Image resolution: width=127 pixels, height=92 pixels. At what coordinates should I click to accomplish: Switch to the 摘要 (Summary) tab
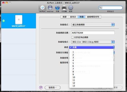click(65, 17)
